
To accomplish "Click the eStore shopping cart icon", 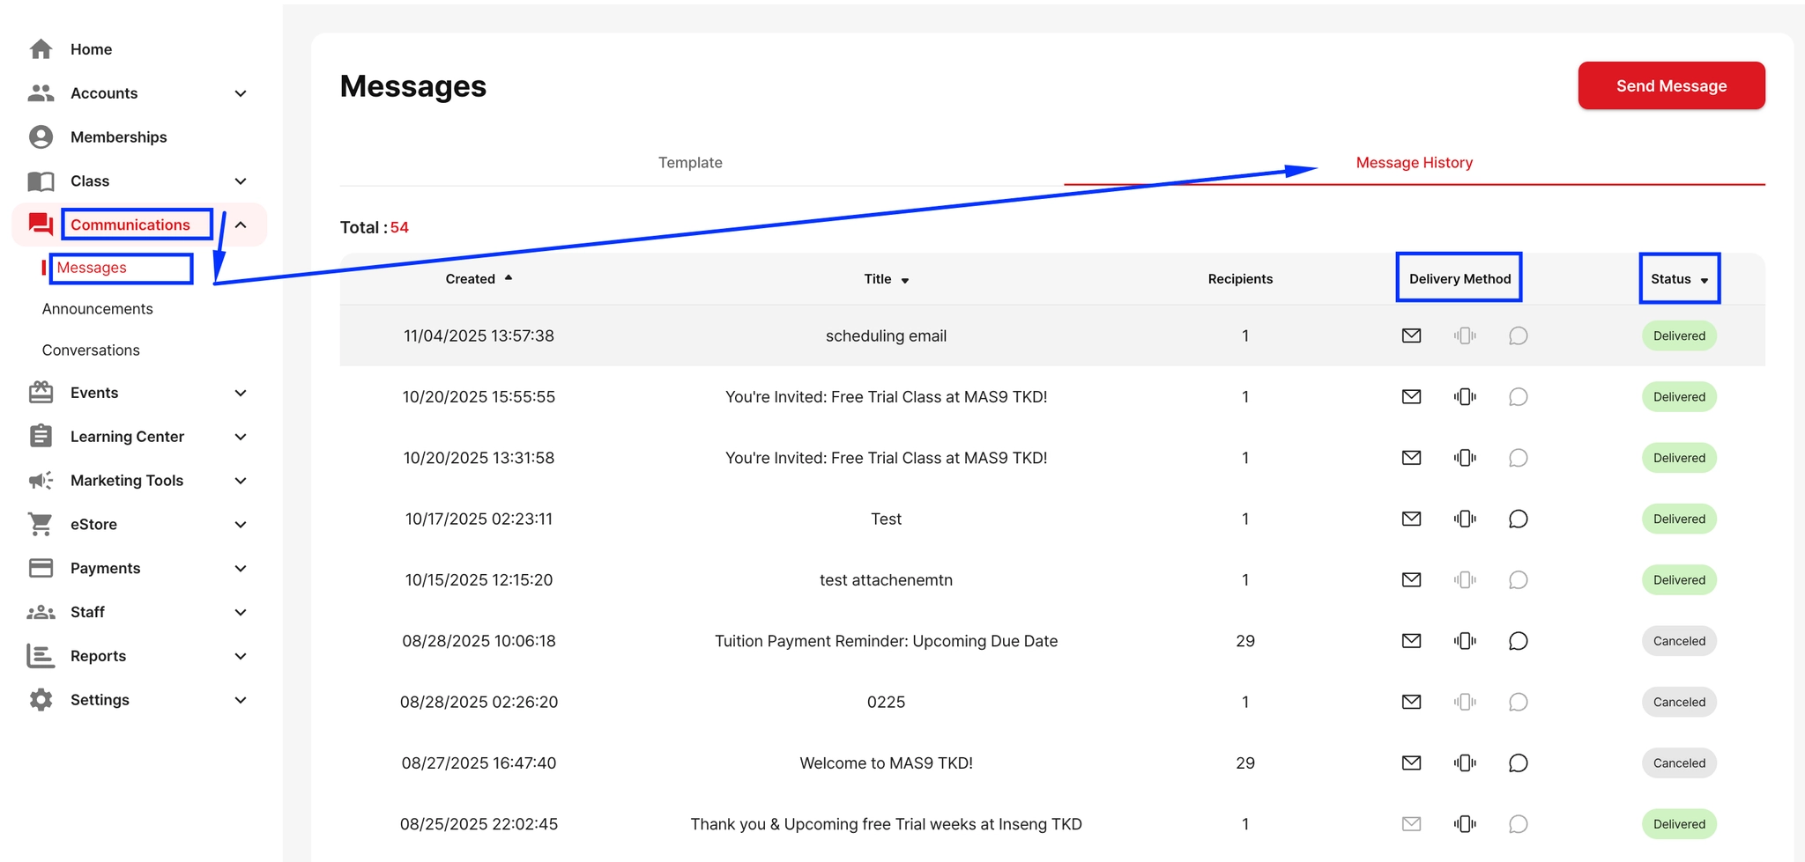I will 41,524.
